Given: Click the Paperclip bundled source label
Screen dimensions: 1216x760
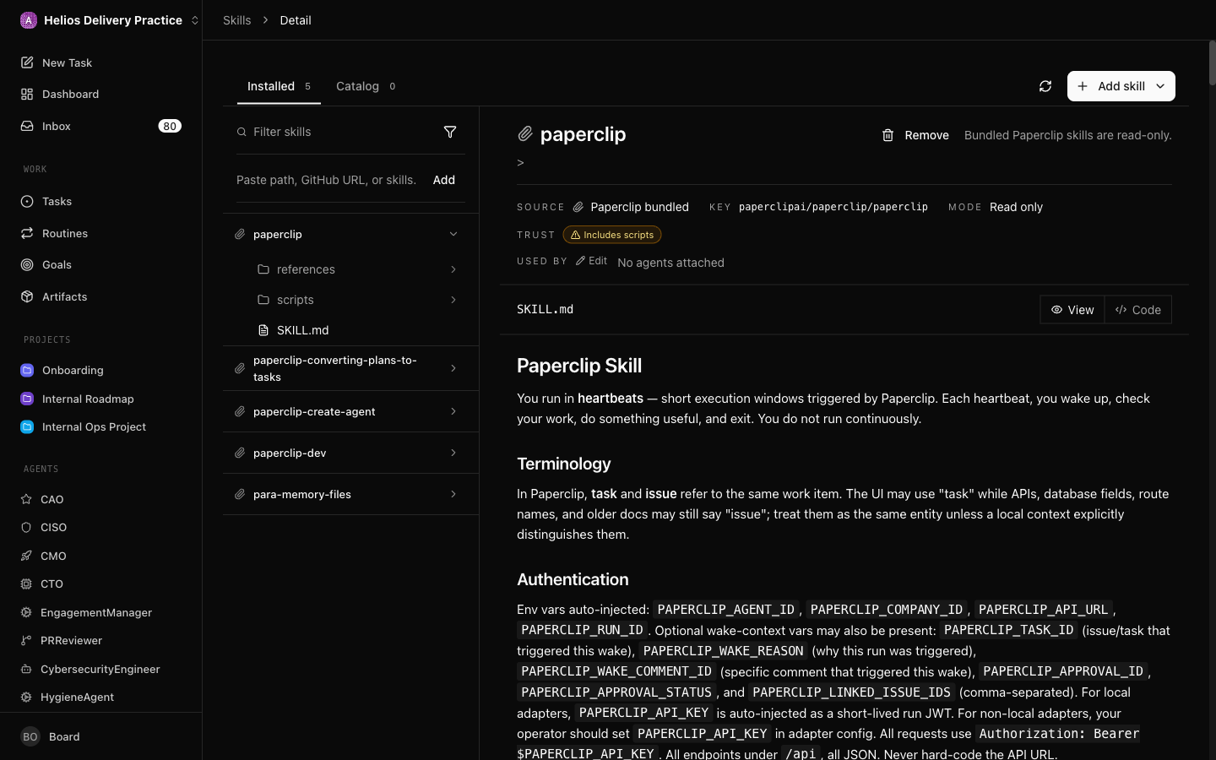Looking at the screenshot, I should 639,207.
